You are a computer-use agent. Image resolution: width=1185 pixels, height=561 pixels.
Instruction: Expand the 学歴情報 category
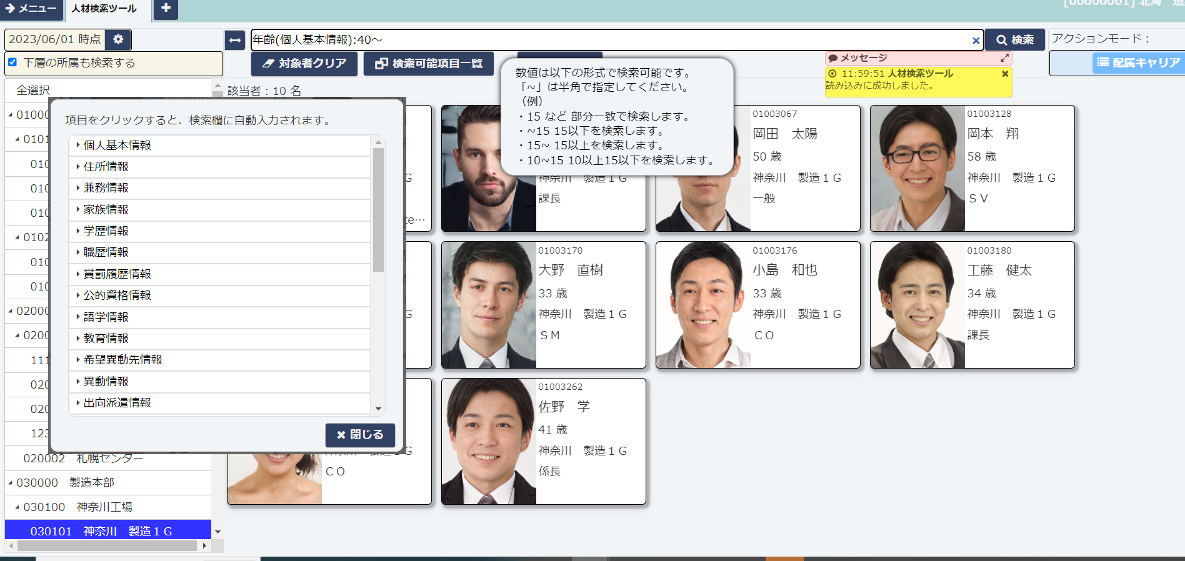click(x=78, y=231)
